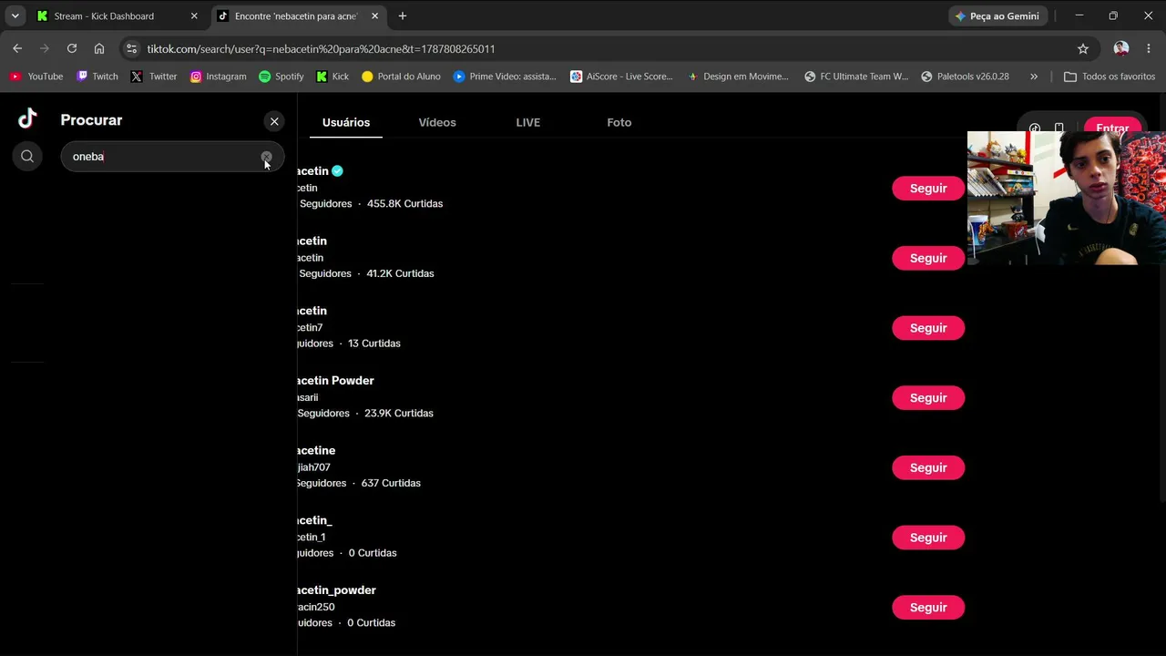Click the magnifier search icon in sidebar

pos(27,157)
